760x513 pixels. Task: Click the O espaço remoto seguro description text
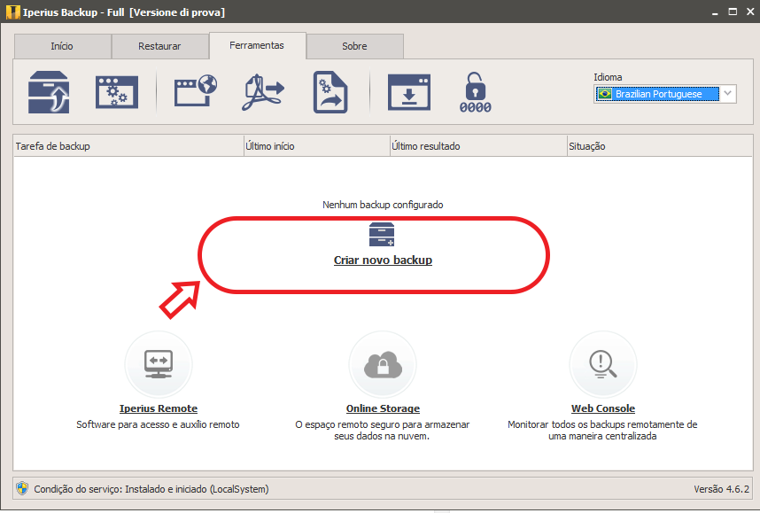382,430
